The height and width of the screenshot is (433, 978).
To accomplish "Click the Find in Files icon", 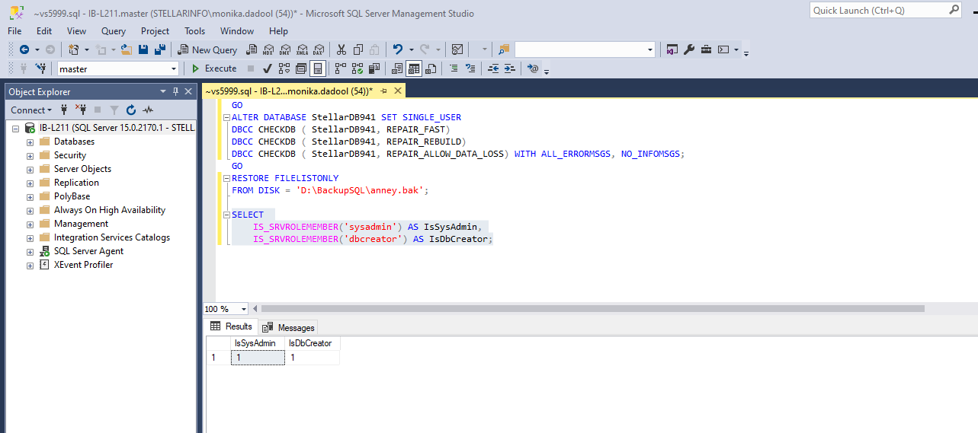I will tap(504, 49).
